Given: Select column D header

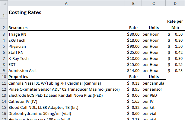Looking at the screenshot, I should [x=175, y=3].
